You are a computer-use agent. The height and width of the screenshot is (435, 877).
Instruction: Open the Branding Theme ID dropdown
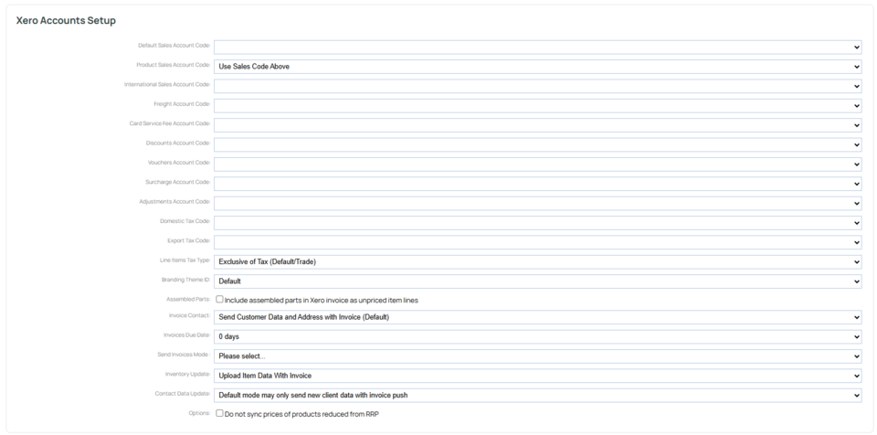[537, 281]
